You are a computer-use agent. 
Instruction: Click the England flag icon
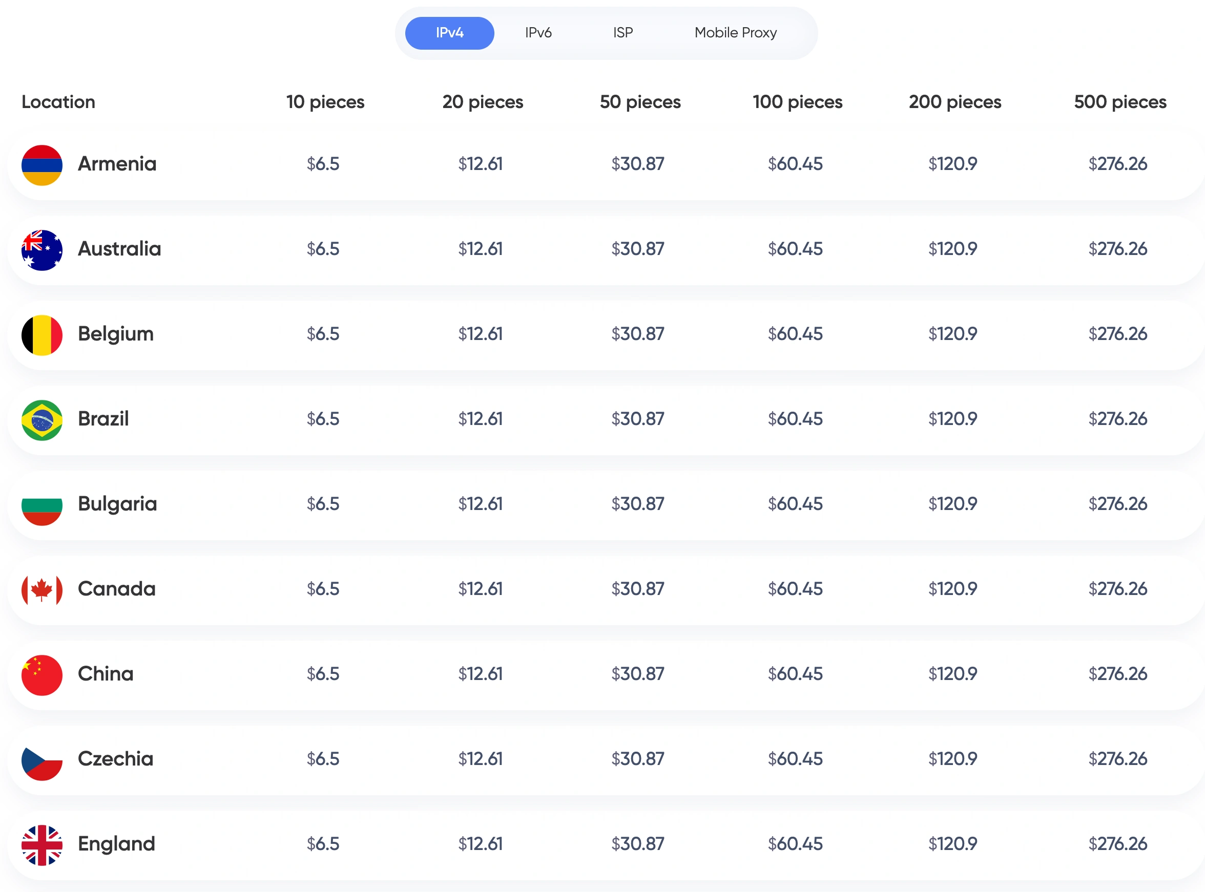pyautogui.click(x=41, y=844)
